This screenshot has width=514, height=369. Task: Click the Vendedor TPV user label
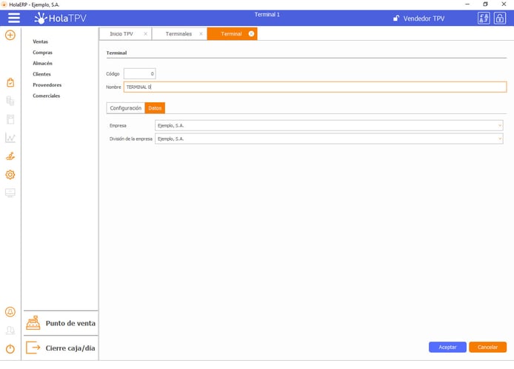click(x=424, y=19)
